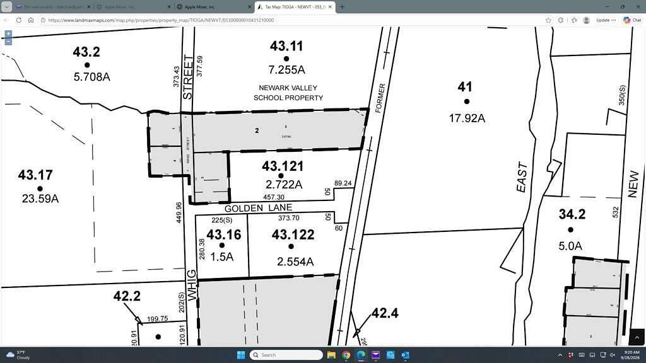Open a new browser tab
This screenshot has height=363, width=646.
click(342, 7)
